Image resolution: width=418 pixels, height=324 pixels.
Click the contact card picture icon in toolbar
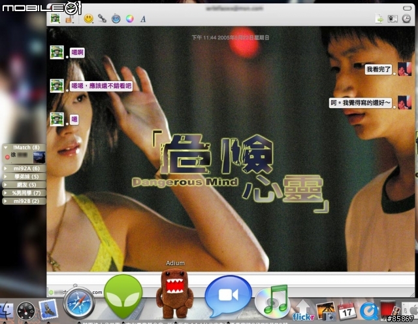[x=393, y=19]
